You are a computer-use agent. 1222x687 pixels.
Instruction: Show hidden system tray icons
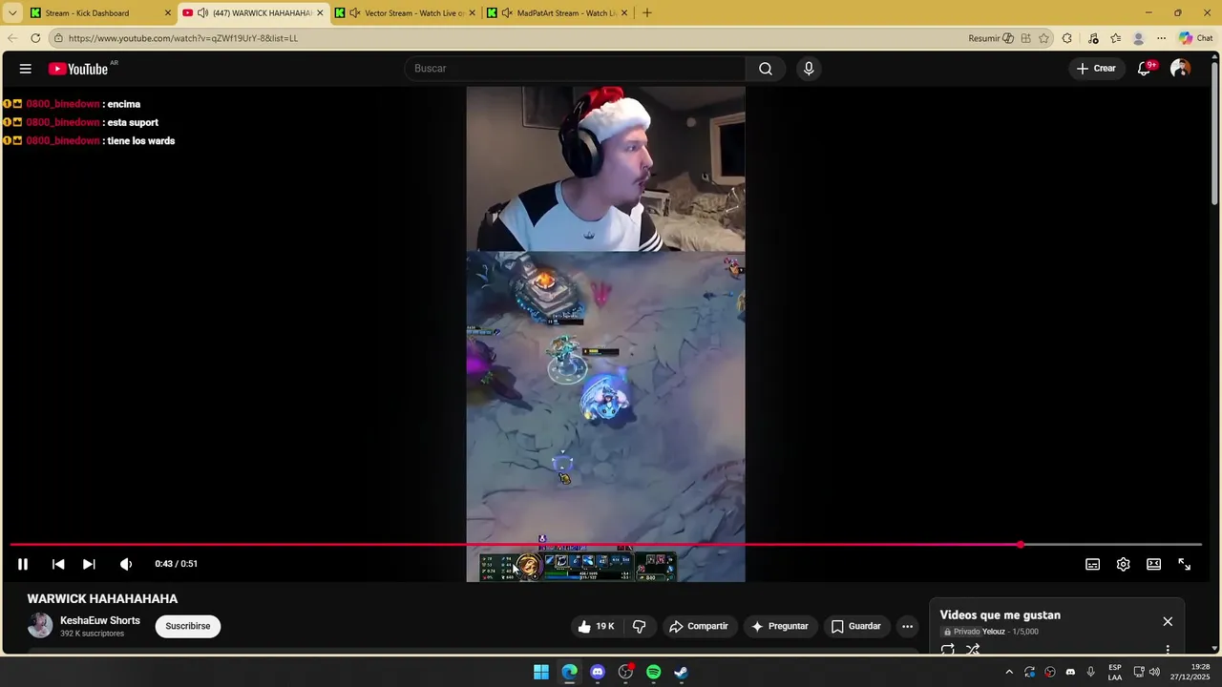tap(1009, 672)
